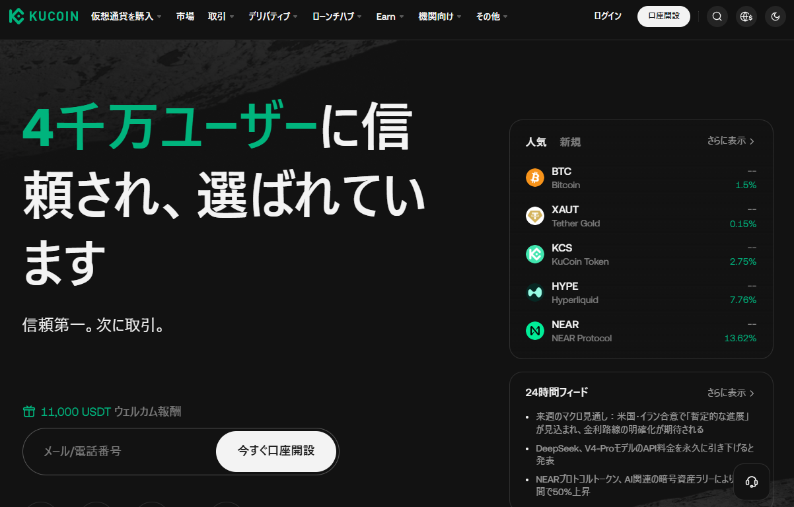The image size is (794, 507).
Task: Expand the その他 dropdown menu
Action: [491, 17]
